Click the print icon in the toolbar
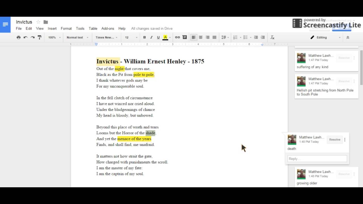363x204 pixels. pyautogui.click(x=19, y=37)
